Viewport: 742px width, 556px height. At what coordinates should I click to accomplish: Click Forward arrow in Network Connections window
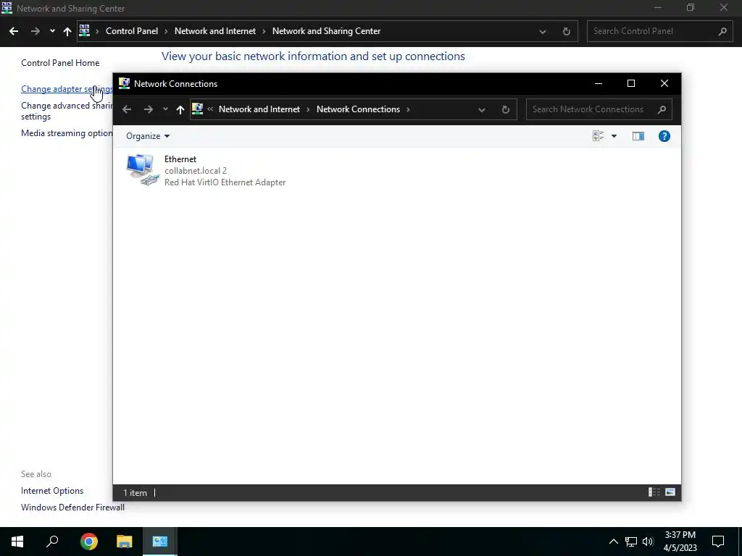coord(149,110)
